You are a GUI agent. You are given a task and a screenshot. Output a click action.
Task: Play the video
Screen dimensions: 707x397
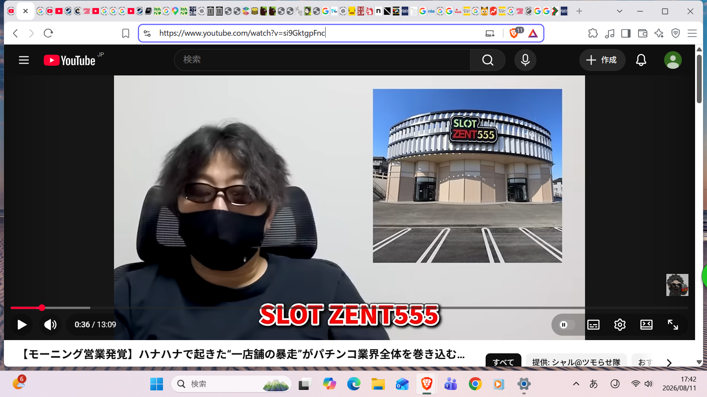[x=22, y=325]
